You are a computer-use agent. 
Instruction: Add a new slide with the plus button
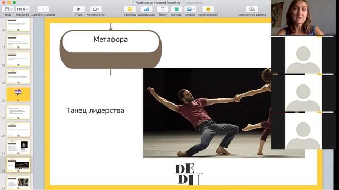(43, 9)
